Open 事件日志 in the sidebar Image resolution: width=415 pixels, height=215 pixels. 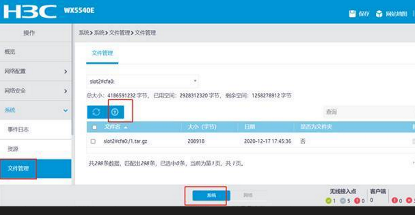pos(18,130)
